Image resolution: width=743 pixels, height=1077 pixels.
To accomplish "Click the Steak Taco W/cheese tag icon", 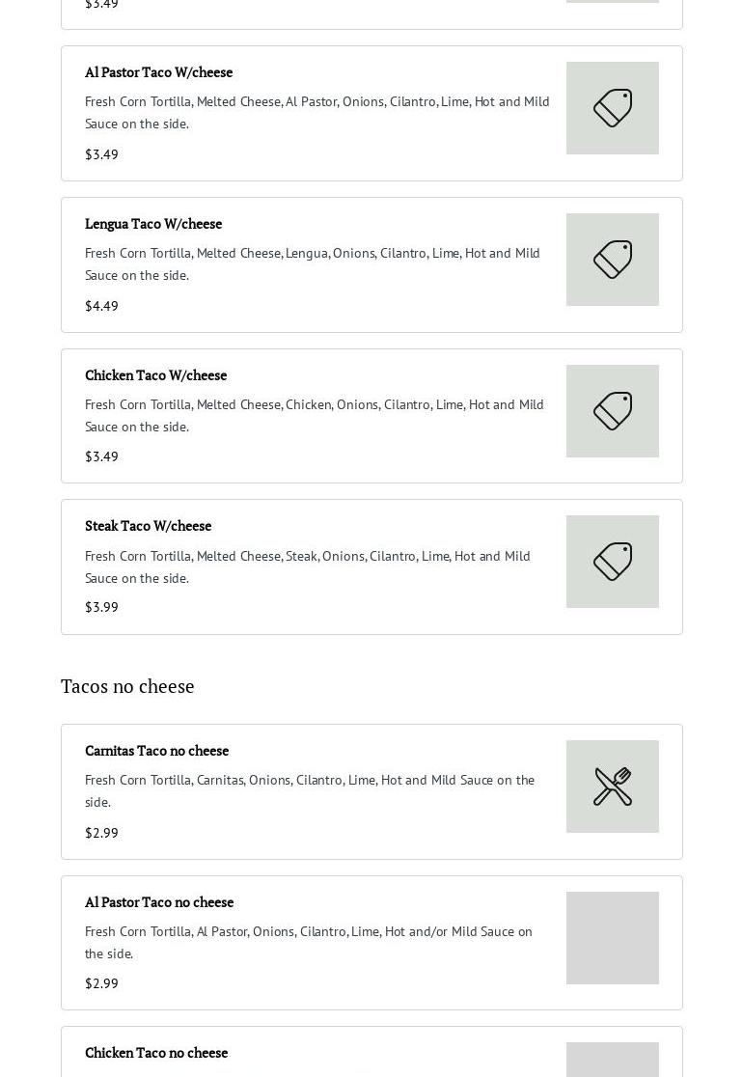I will pos(612,562).
